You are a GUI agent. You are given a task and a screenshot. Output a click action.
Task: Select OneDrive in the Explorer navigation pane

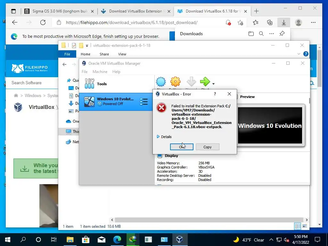[x=72, y=121]
